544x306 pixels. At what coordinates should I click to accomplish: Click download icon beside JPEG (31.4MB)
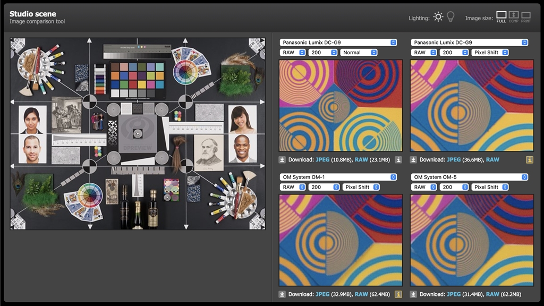(x=413, y=294)
